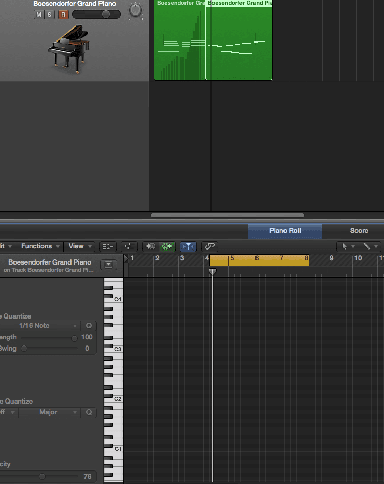Click bar 10 in the piano roll ruler
384x484 pixels.
pos(358,258)
